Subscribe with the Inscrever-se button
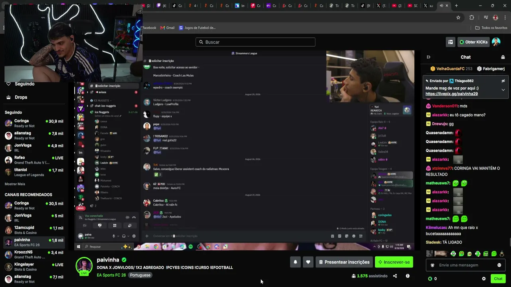Screen dimensions: 511x287 [x=394, y=262]
